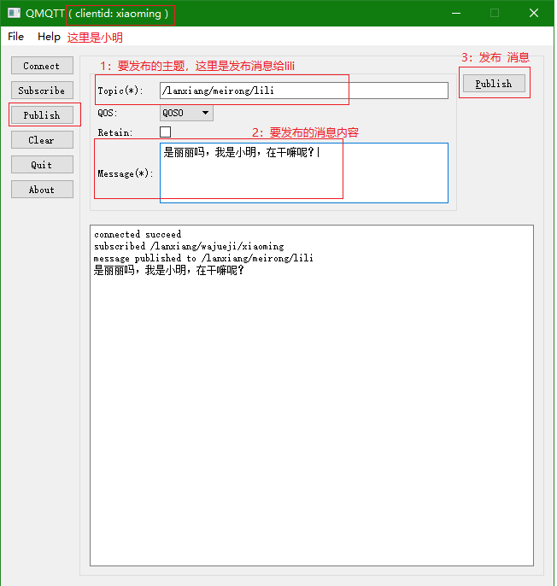The image size is (557, 586).
Task: Open the File menu
Action: click(16, 37)
